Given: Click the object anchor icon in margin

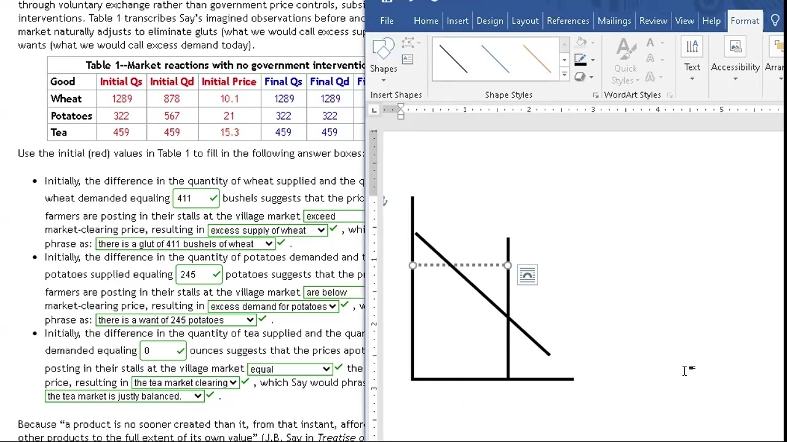Looking at the screenshot, I should 385,201.
